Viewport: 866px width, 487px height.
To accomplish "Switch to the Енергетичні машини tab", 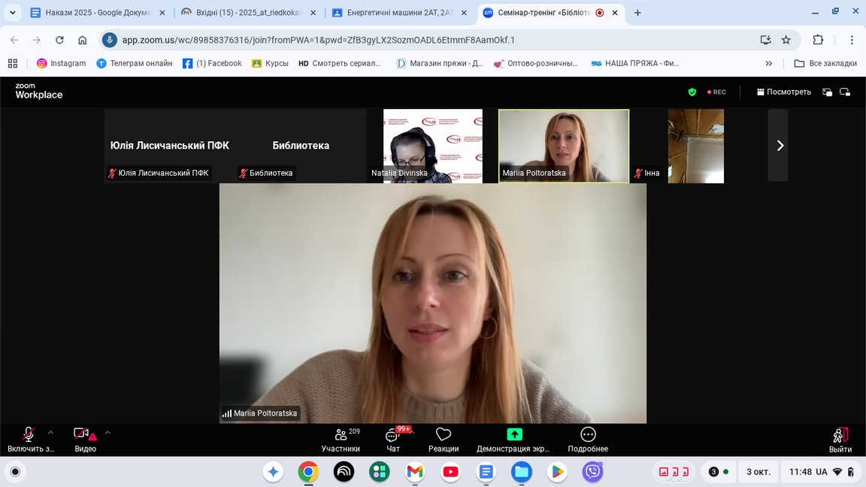I will pyautogui.click(x=398, y=13).
